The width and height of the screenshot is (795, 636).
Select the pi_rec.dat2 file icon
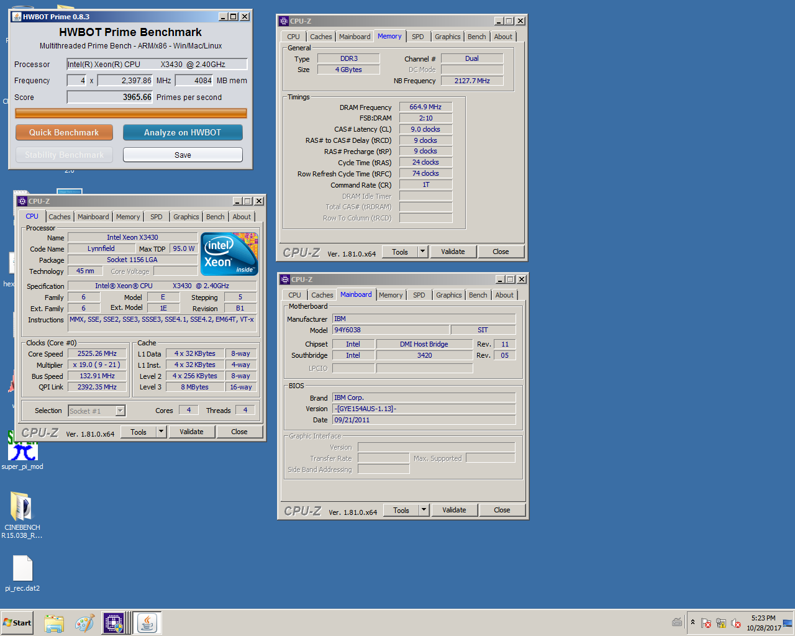(22, 573)
